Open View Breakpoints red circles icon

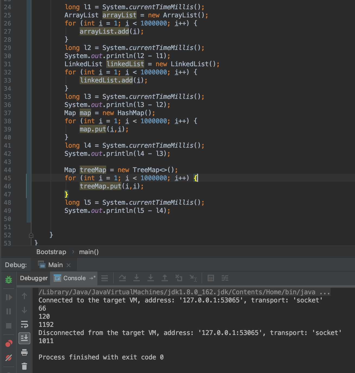coord(9,343)
